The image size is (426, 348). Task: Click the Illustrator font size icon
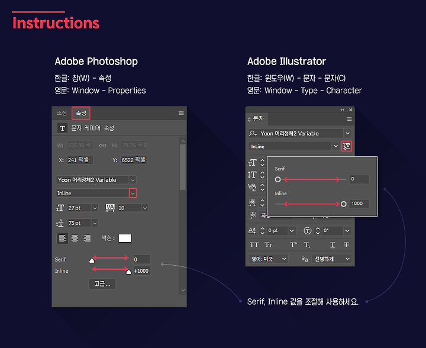[x=252, y=162]
